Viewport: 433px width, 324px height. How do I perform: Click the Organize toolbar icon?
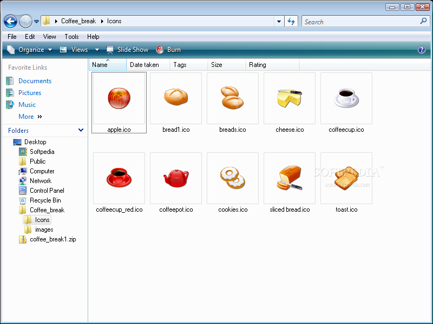pyautogui.click(x=11, y=50)
